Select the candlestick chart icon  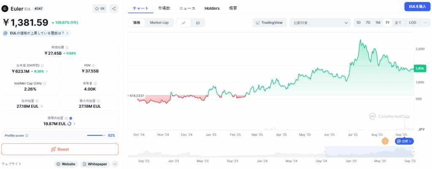pos(197,23)
